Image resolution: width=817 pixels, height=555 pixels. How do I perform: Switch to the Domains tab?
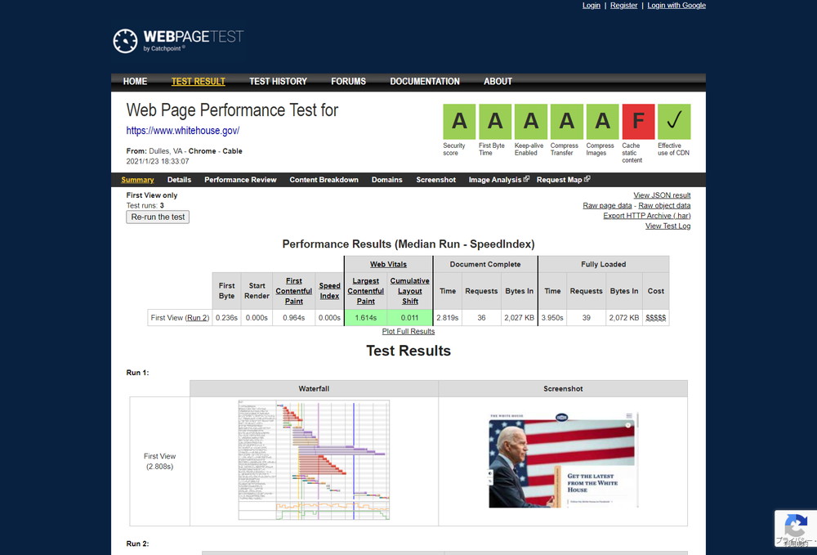(x=386, y=180)
